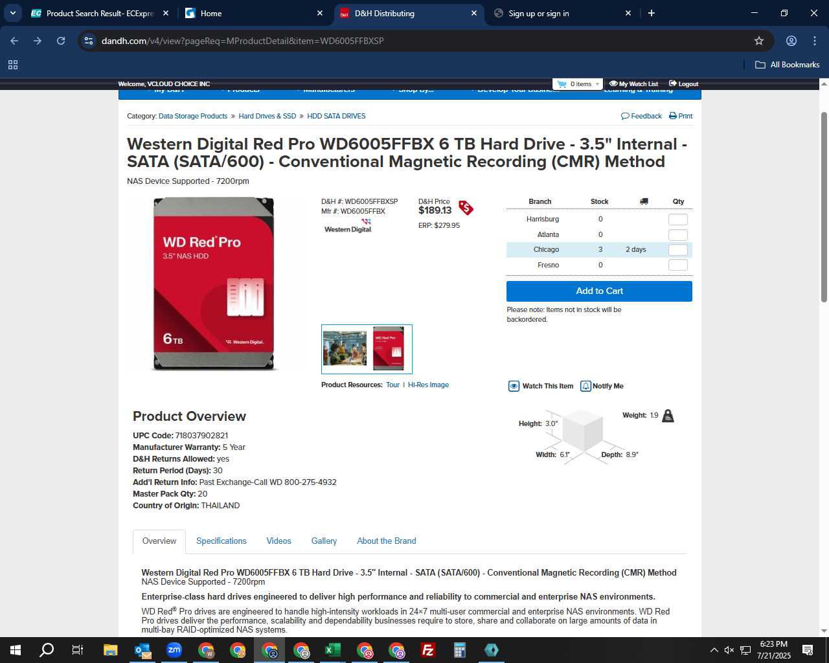Image resolution: width=829 pixels, height=663 pixels.
Task: Open All Bookmarks folder
Action: click(788, 65)
